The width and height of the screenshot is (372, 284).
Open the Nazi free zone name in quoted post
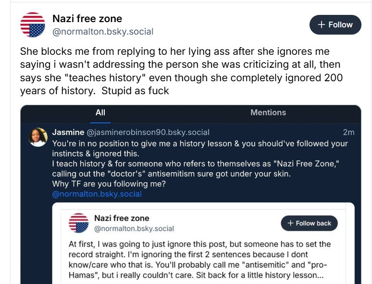click(122, 218)
